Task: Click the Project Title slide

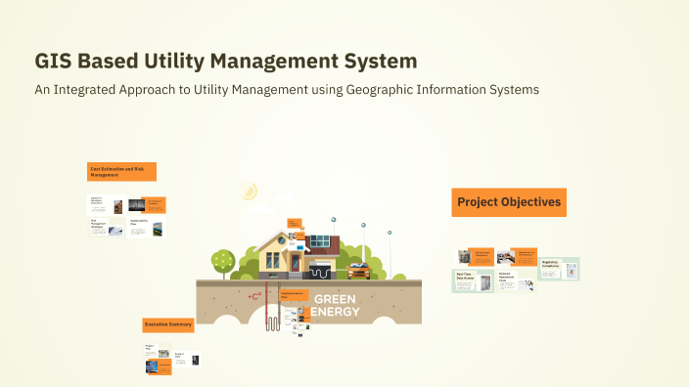Action: click(x=158, y=351)
